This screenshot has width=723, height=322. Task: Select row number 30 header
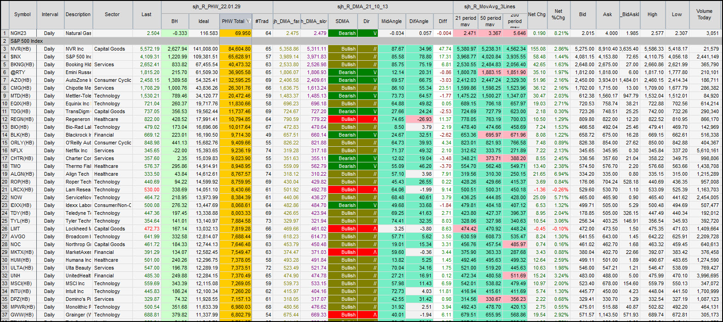pyautogui.click(x=5, y=260)
